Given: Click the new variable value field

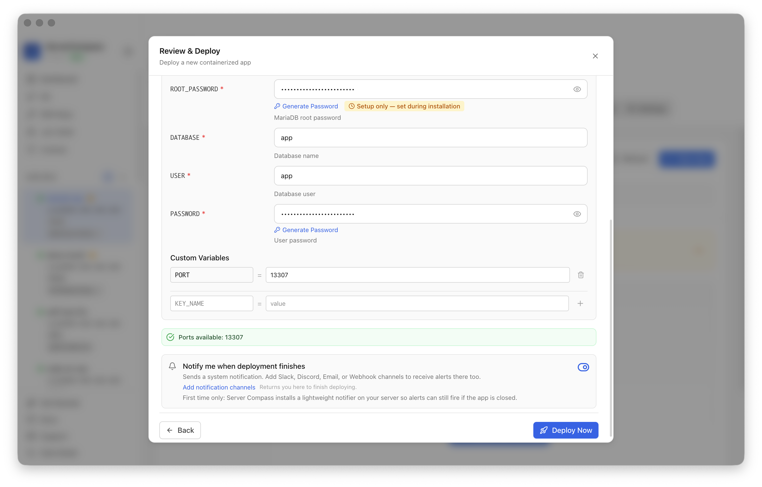Looking at the screenshot, I should [417, 304].
